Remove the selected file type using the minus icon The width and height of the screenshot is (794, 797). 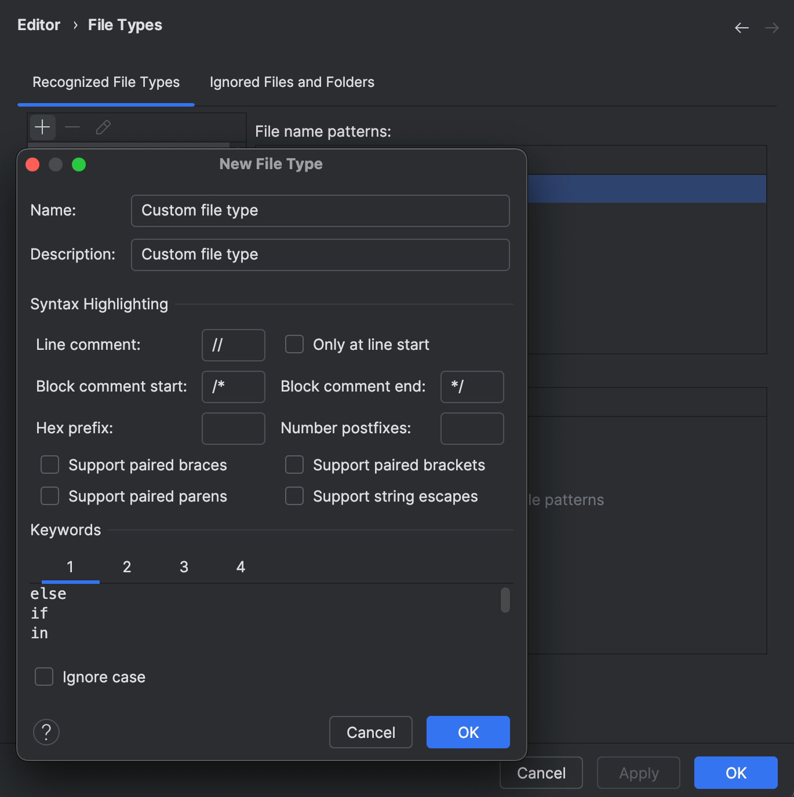click(72, 127)
